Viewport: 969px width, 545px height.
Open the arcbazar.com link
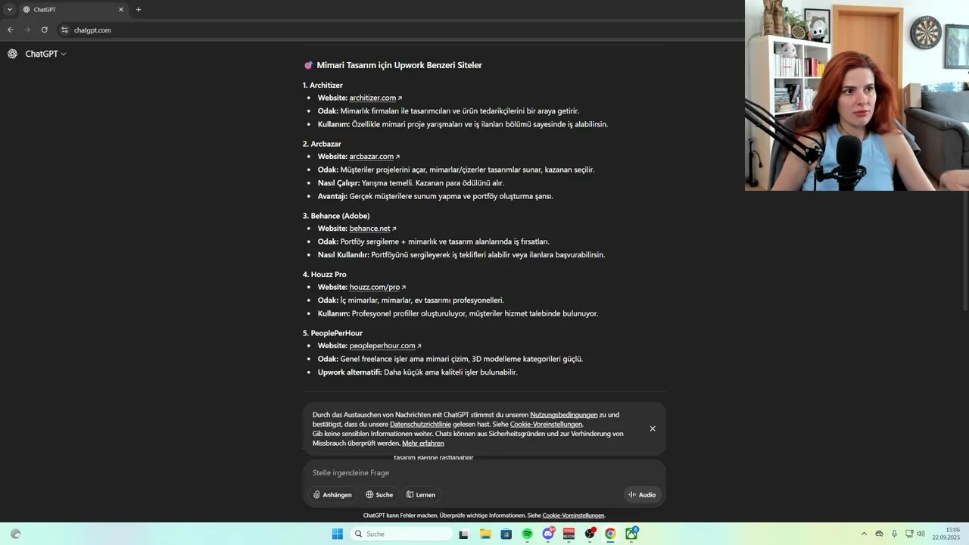point(374,157)
